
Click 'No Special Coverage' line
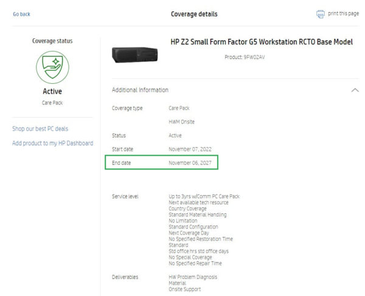pyautogui.click(x=190, y=257)
